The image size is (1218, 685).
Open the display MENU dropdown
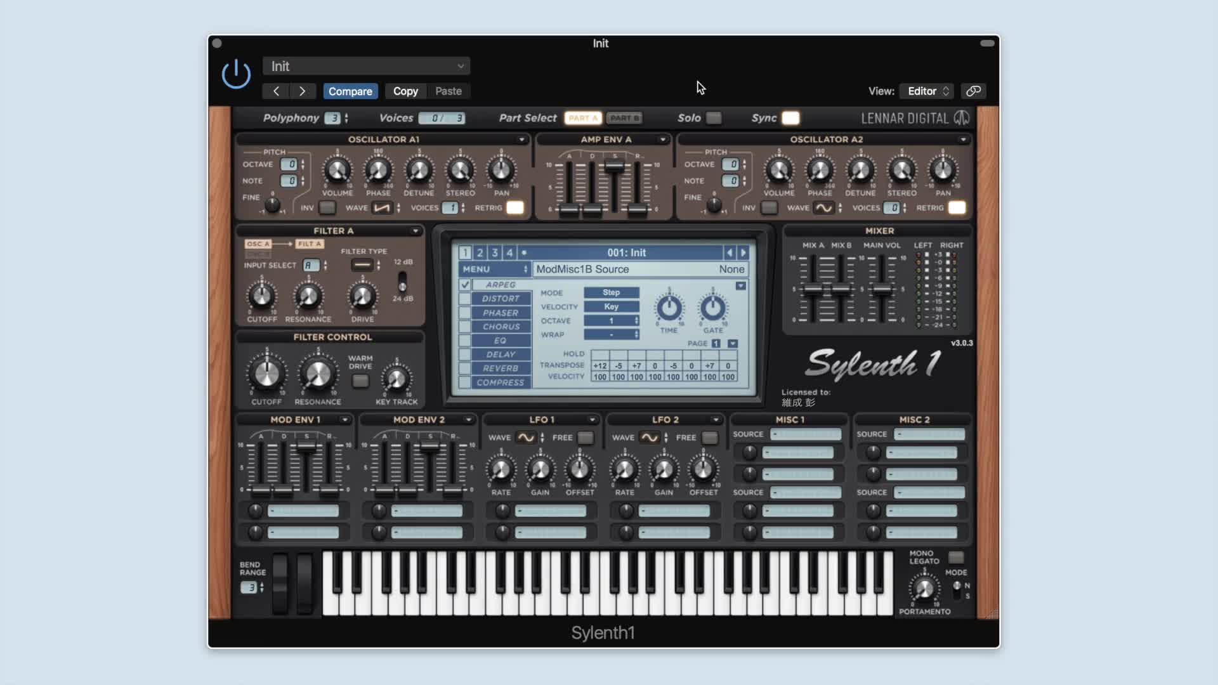(x=495, y=269)
